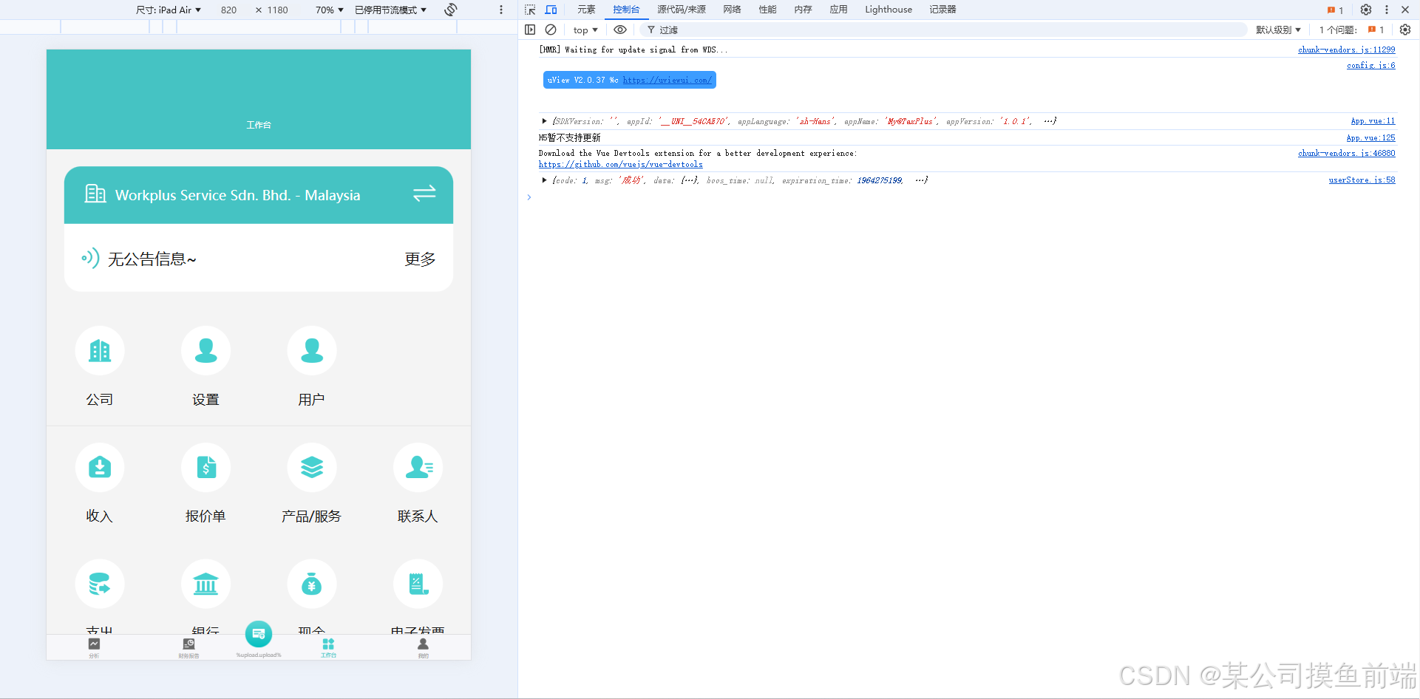Open source link config.js:6

pyautogui.click(x=1370, y=66)
